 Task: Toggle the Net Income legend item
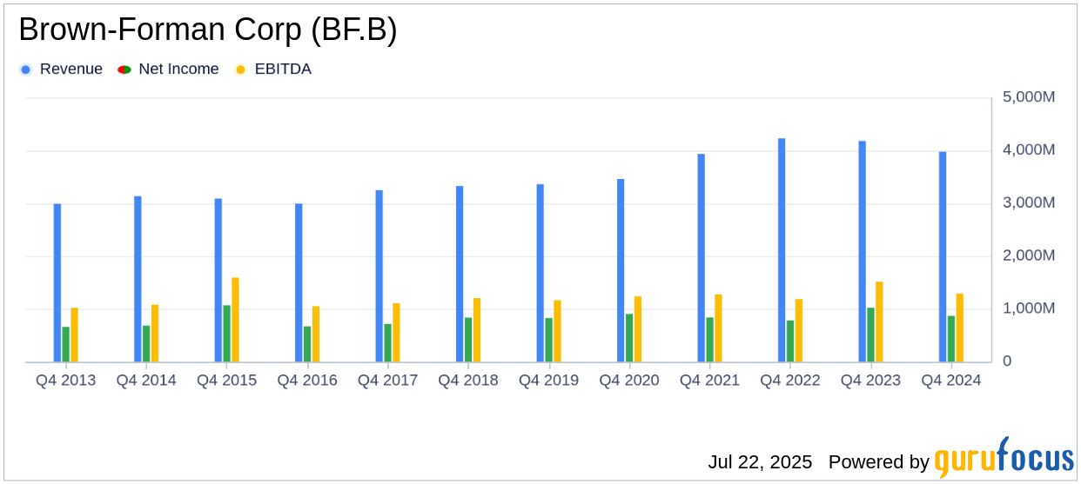click(168, 70)
